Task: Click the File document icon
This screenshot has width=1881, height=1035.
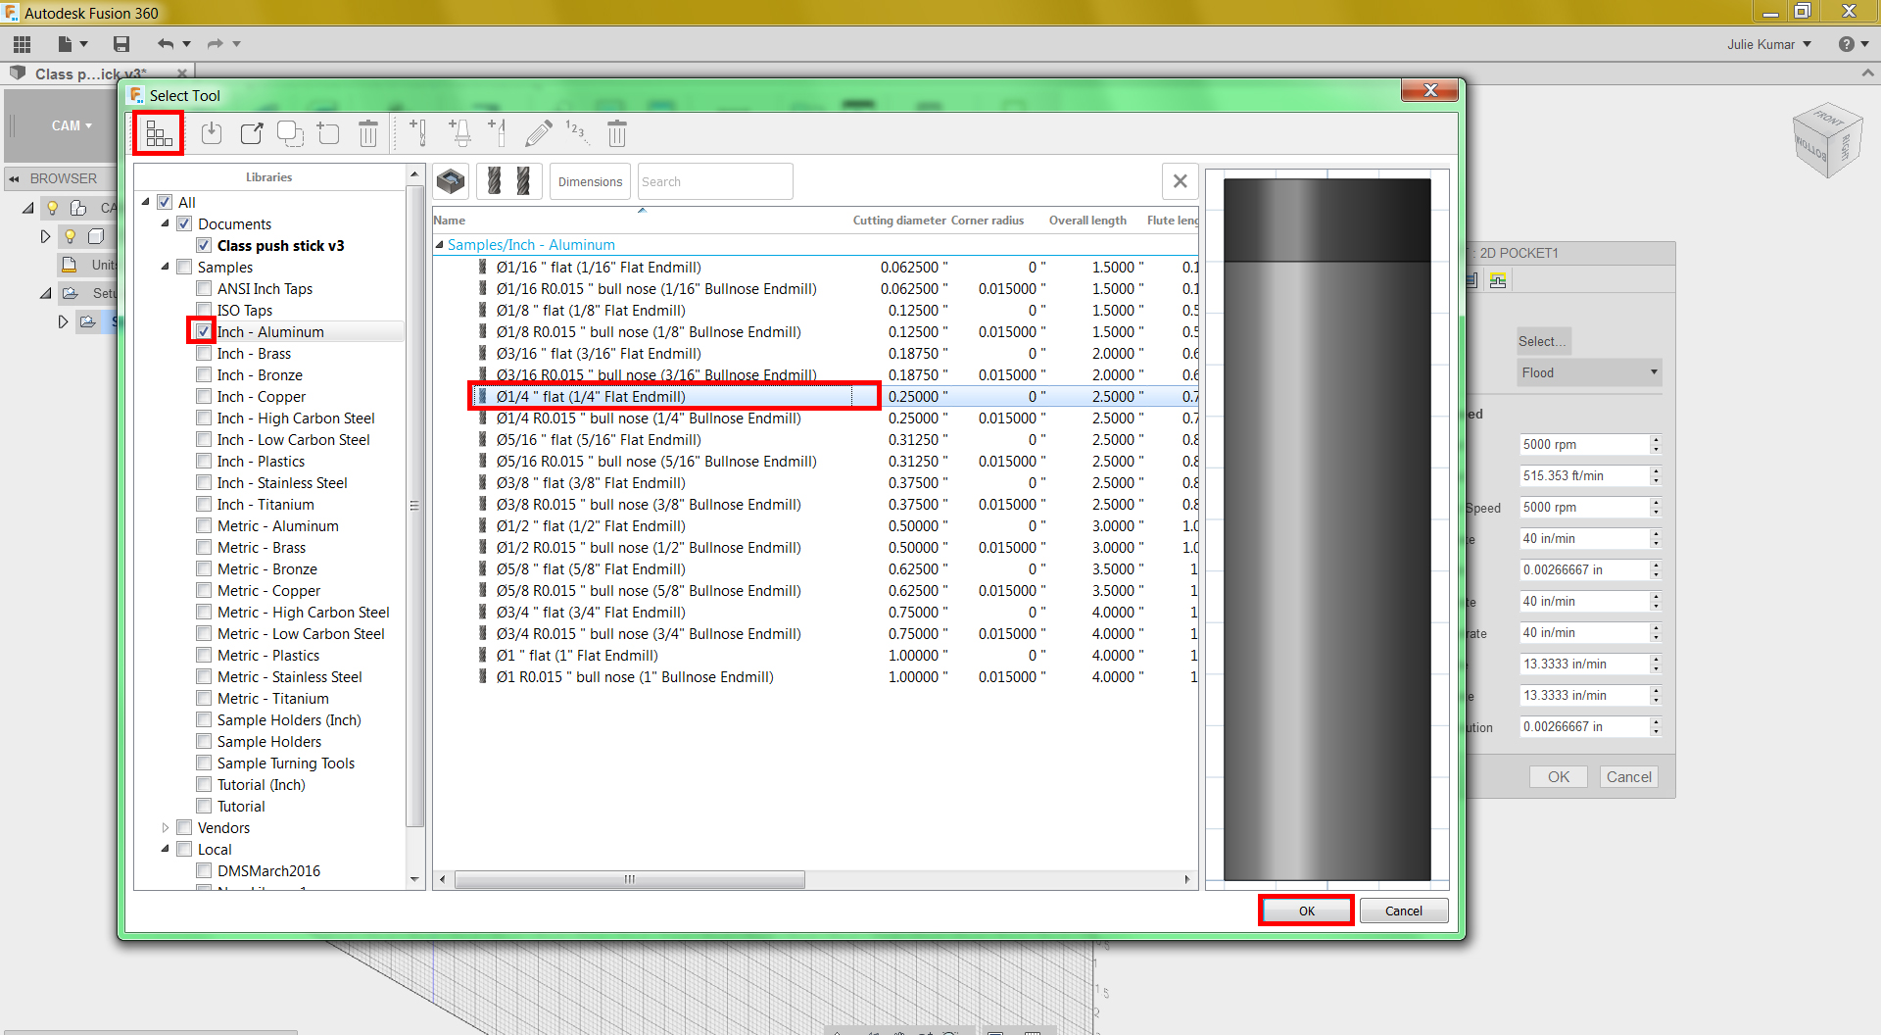Action: click(x=66, y=43)
